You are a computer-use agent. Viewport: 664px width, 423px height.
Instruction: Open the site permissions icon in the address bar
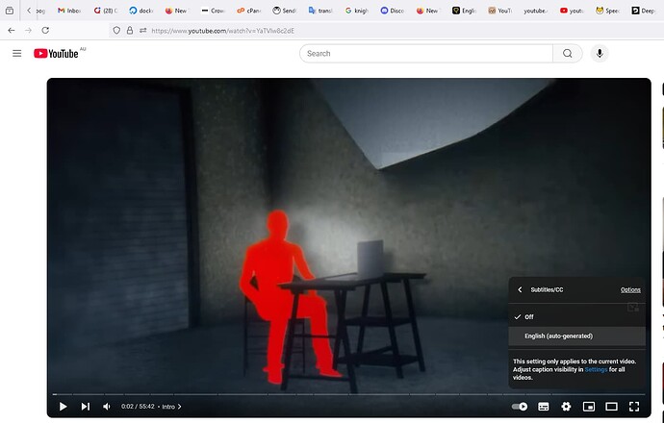point(143,30)
